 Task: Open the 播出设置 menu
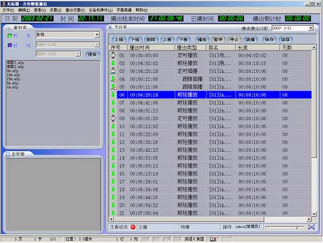pos(76,10)
